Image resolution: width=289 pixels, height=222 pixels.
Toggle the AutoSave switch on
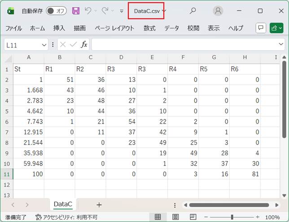coord(56,11)
